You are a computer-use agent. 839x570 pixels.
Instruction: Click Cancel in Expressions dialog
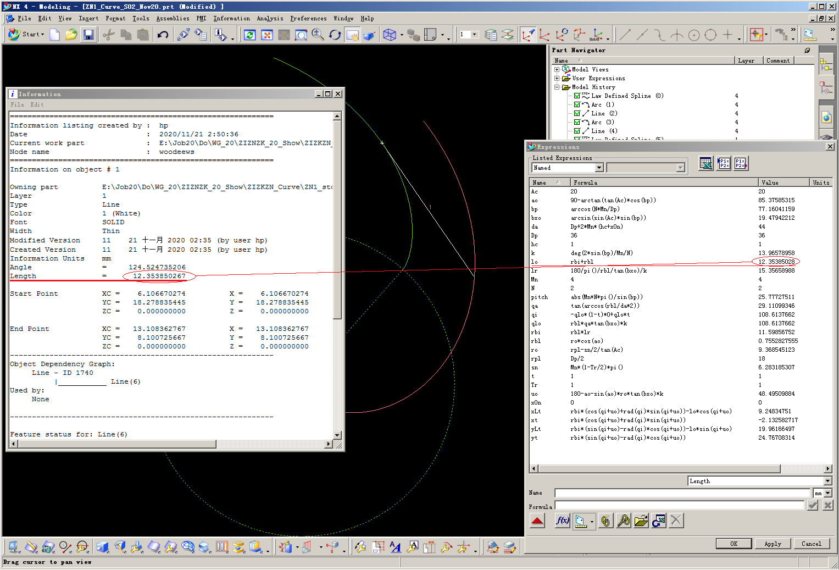811,544
